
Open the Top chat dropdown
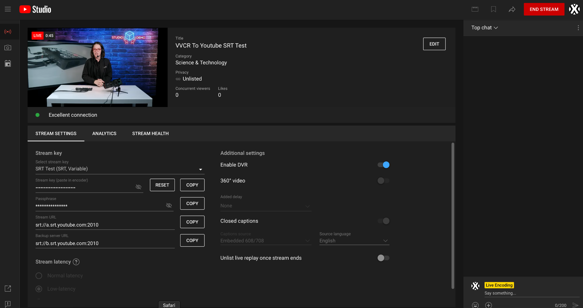point(484,28)
